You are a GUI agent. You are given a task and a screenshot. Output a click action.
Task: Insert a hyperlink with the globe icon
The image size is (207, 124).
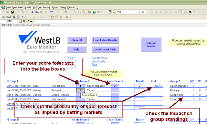[x=66, y=12]
